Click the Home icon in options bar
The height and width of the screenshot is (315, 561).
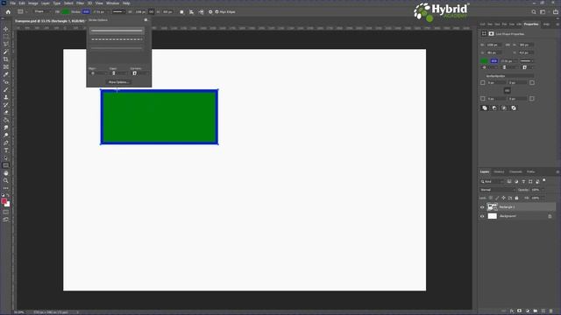coord(8,11)
